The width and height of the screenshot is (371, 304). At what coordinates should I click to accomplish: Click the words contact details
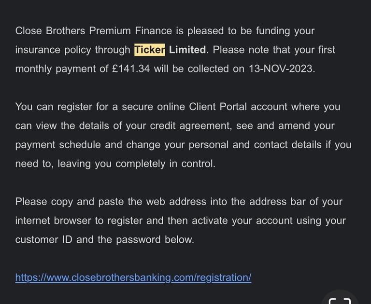point(288,145)
